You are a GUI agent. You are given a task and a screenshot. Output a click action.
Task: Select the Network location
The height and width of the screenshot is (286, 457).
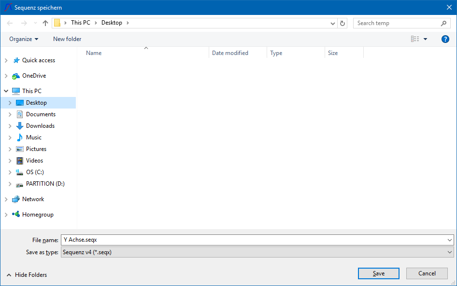tap(33, 199)
